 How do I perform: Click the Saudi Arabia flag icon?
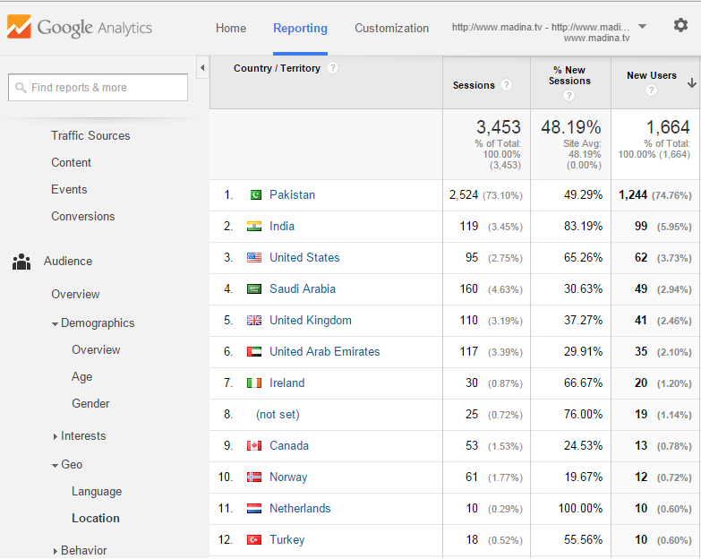254,288
